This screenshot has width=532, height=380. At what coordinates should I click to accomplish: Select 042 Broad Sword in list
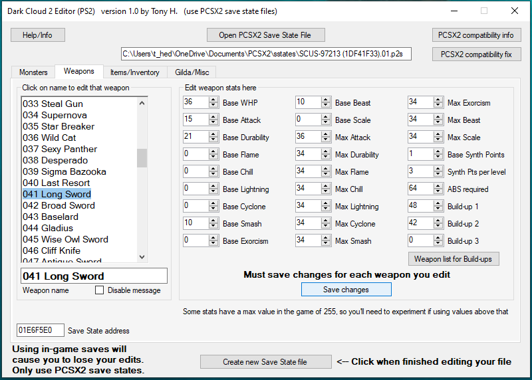(59, 205)
